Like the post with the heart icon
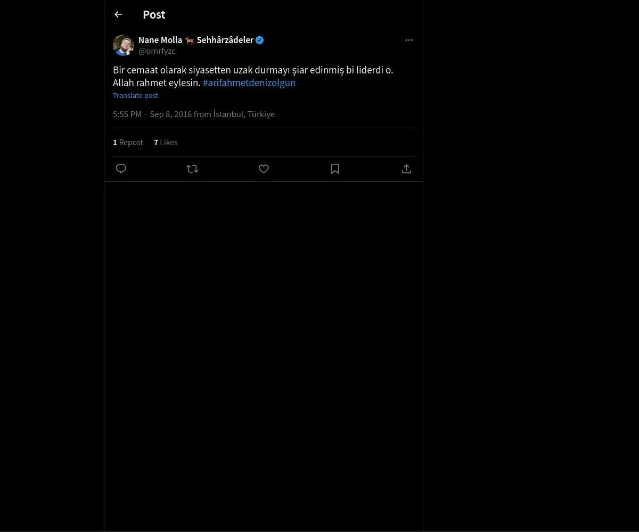This screenshot has width=639, height=532. (x=264, y=169)
